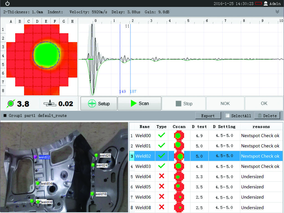Click the green checkmark for Weld00
This screenshot has width=284, height=213.
pyautogui.click(x=161, y=135)
